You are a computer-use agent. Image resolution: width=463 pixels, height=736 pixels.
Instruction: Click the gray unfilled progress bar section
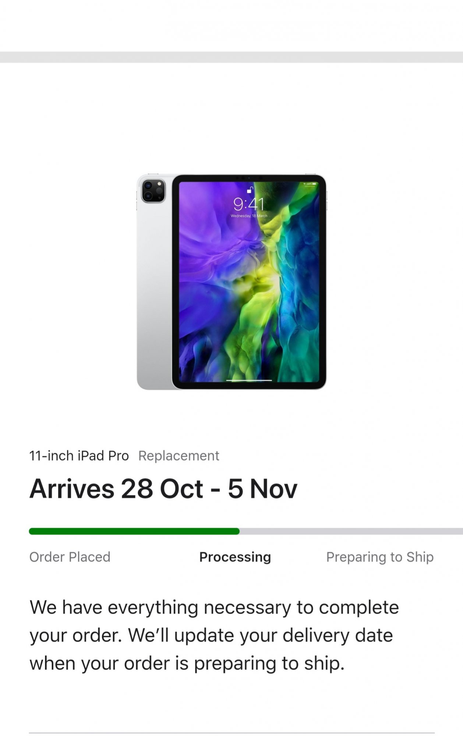tap(351, 531)
